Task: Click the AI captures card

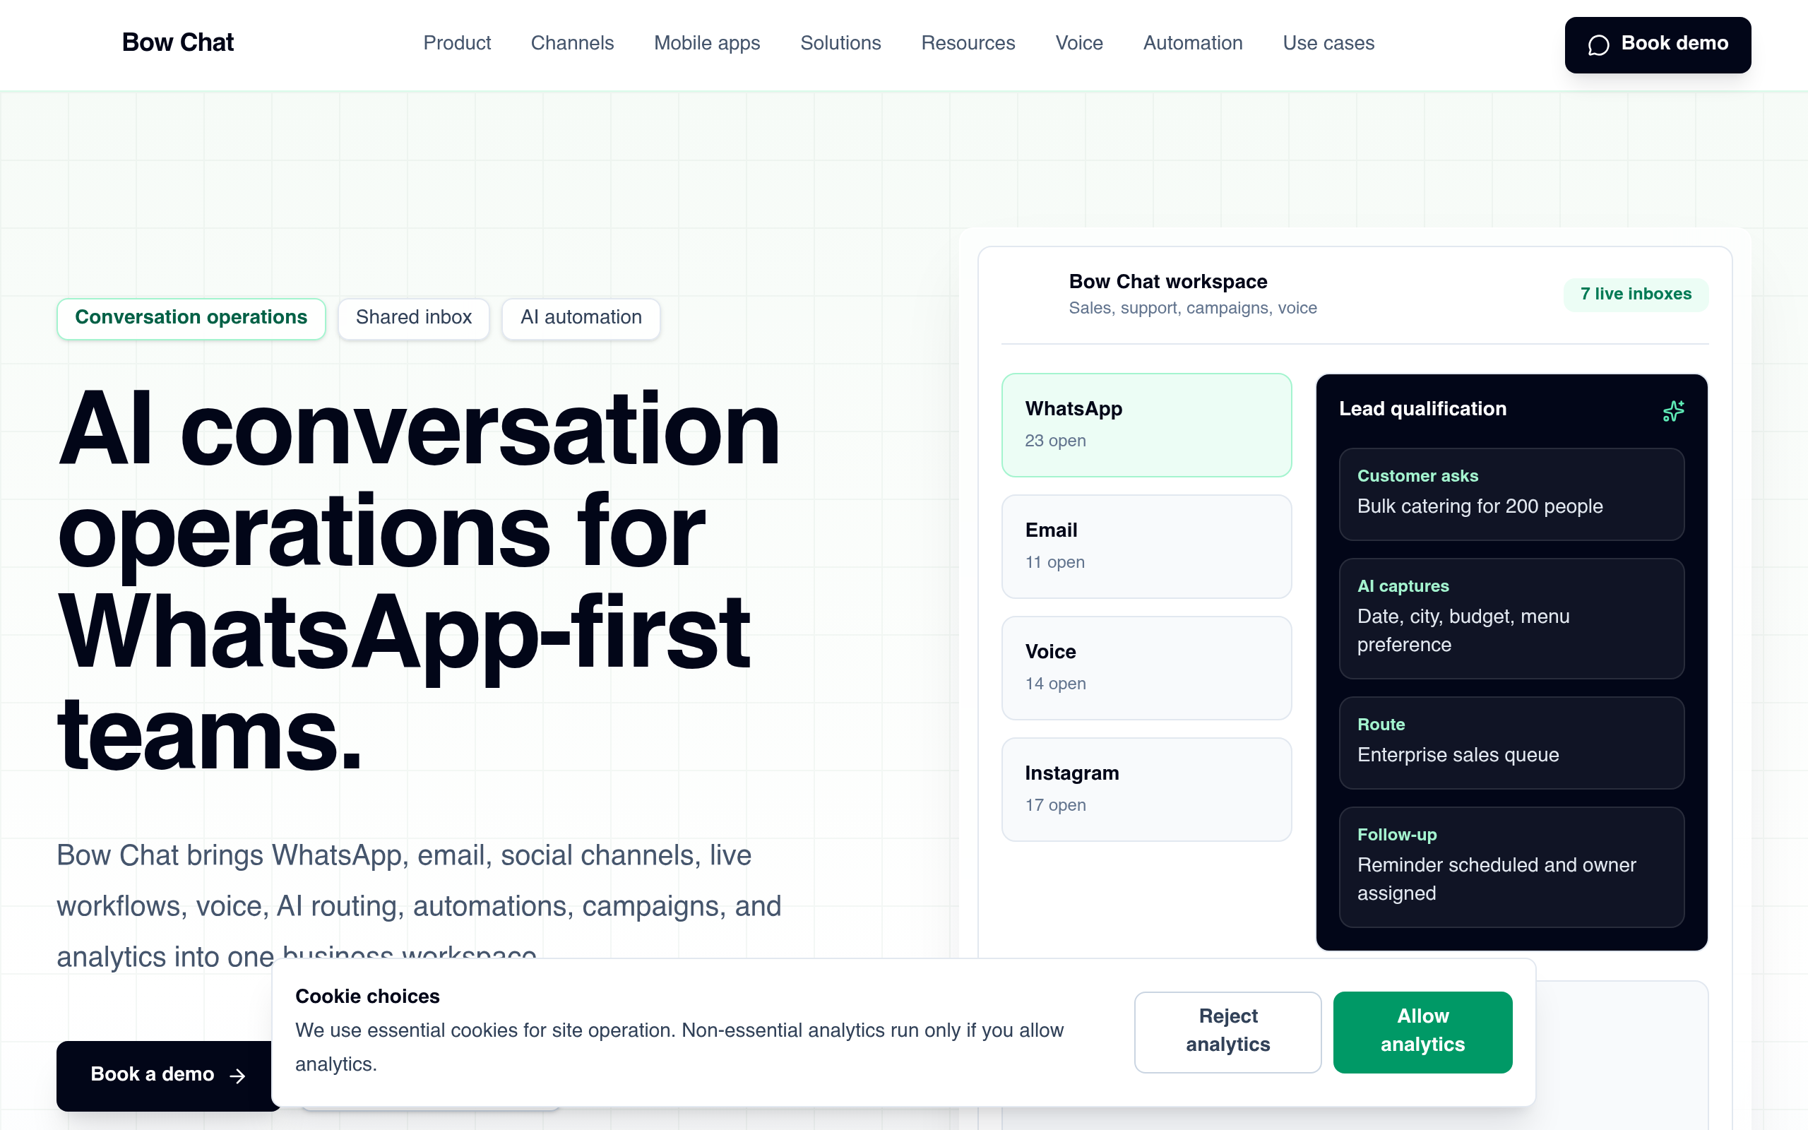Action: tap(1511, 618)
